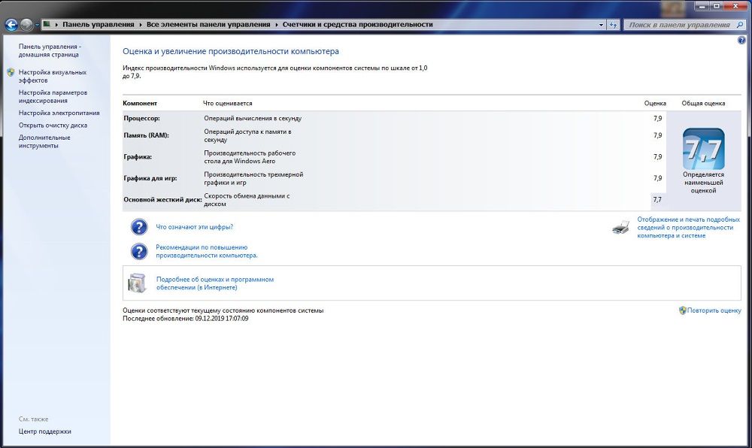
Task: Click the 'Общая оценка' column header
Action: 703,103
